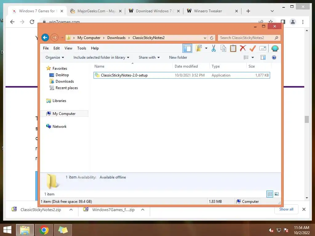Open Downloads in the navigation pane
Screen dimensions: 315x236
(62, 81)
